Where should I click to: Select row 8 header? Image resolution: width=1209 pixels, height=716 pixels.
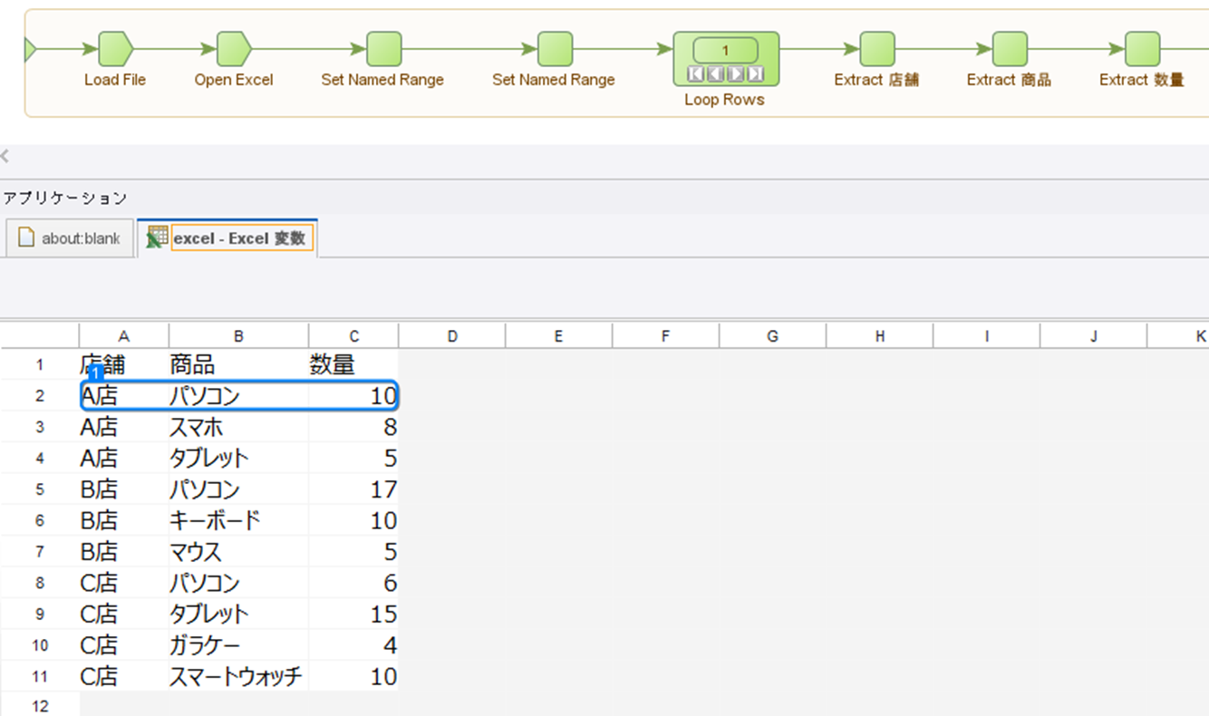[x=40, y=583]
